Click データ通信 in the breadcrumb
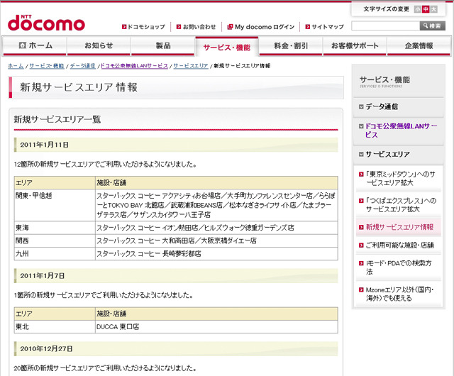The image size is (454, 376). coord(82,66)
